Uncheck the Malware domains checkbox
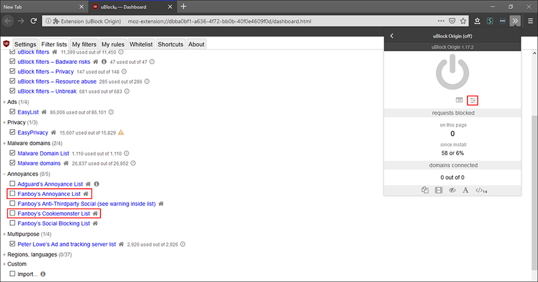Viewport: 538px width, 282px height. tap(13, 163)
